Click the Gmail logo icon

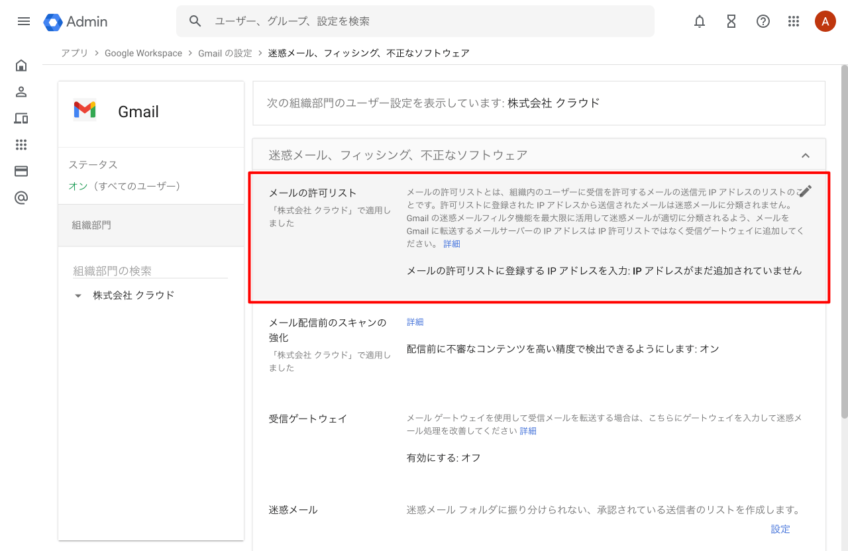(85, 111)
